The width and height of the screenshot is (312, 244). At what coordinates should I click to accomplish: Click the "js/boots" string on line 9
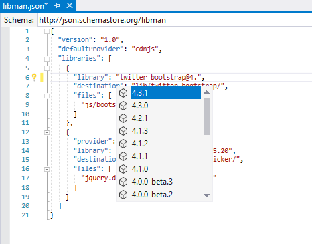98,104
